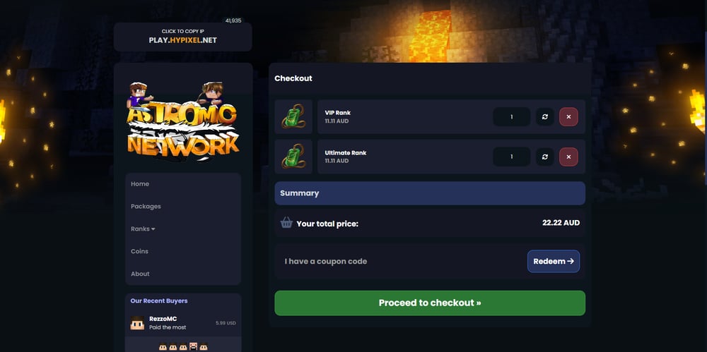Go to Packages in the sidebar
This screenshot has height=352, width=707.
146,206
